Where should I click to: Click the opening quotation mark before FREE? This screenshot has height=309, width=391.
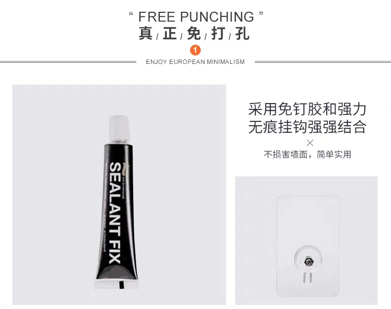(x=131, y=13)
